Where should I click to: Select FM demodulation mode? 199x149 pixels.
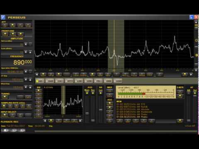click(x=98, y=81)
